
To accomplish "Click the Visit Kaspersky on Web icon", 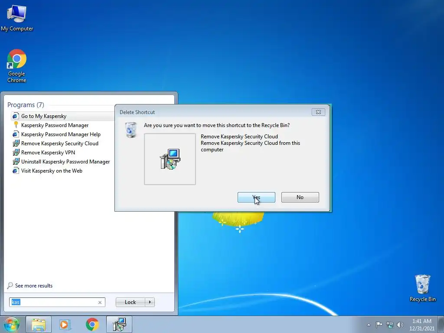I will point(16,171).
